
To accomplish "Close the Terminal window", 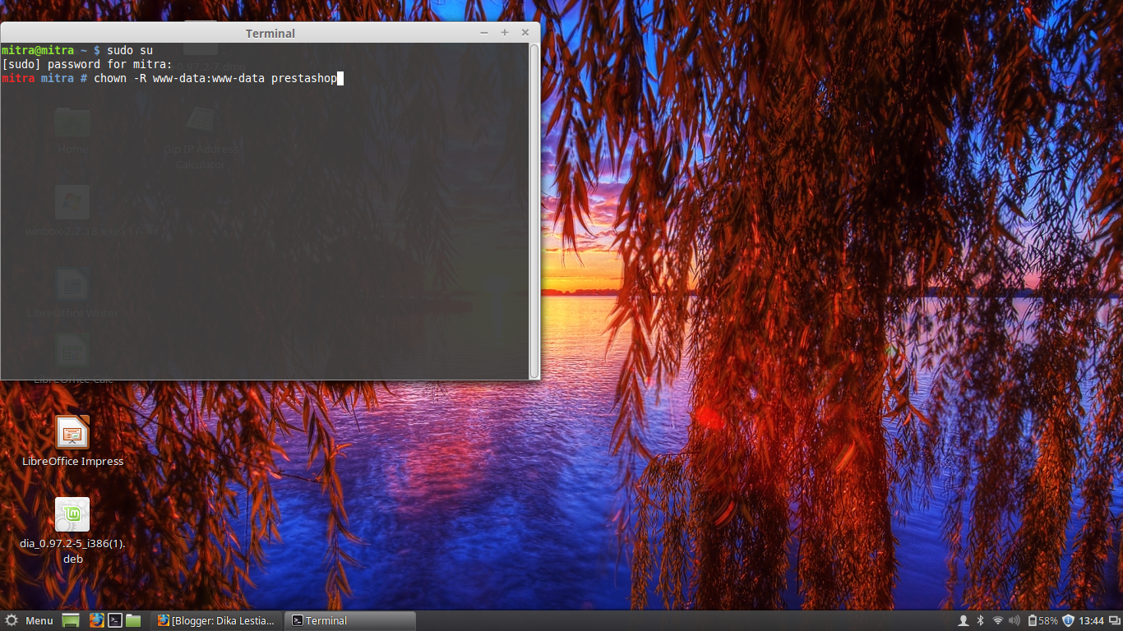I will pyautogui.click(x=525, y=33).
